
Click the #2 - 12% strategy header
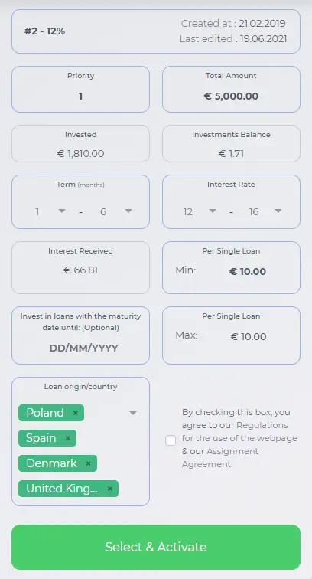click(x=44, y=31)
